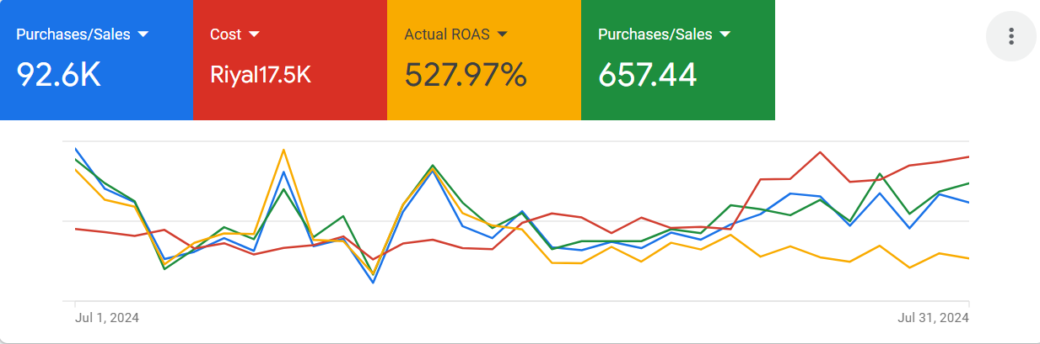Expand the Actual ROAS dropdown arrow

click(x=503, y=34)
